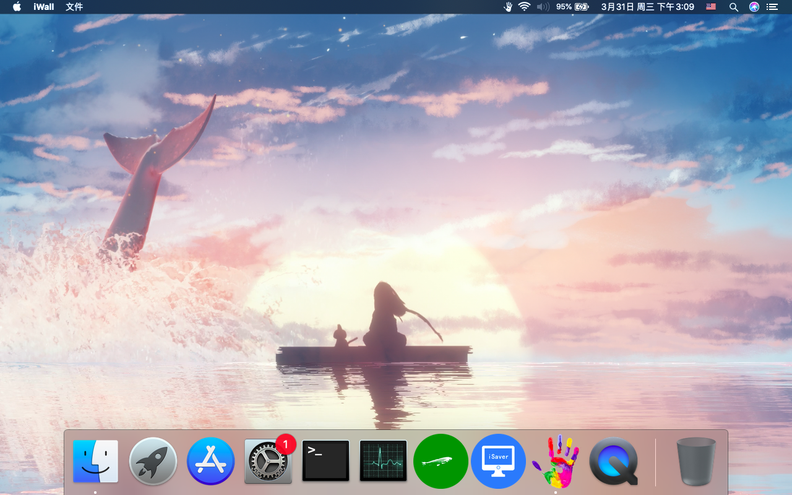
Task: Launch QuickTime Player from Dock
Action: [613, 461]
